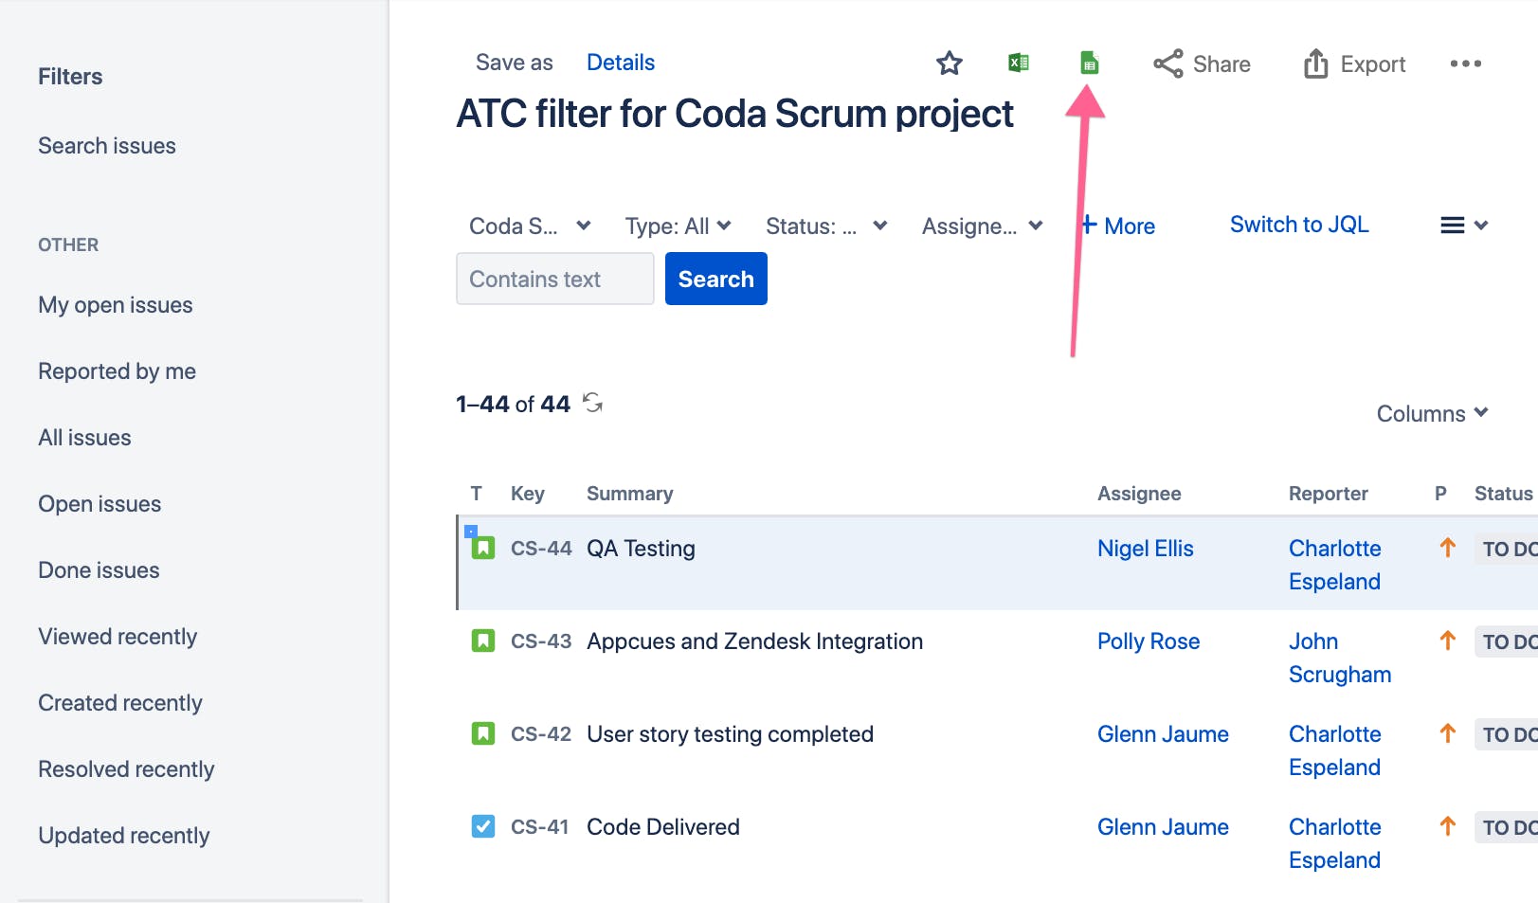Export results to Excel

point(1018,62)
